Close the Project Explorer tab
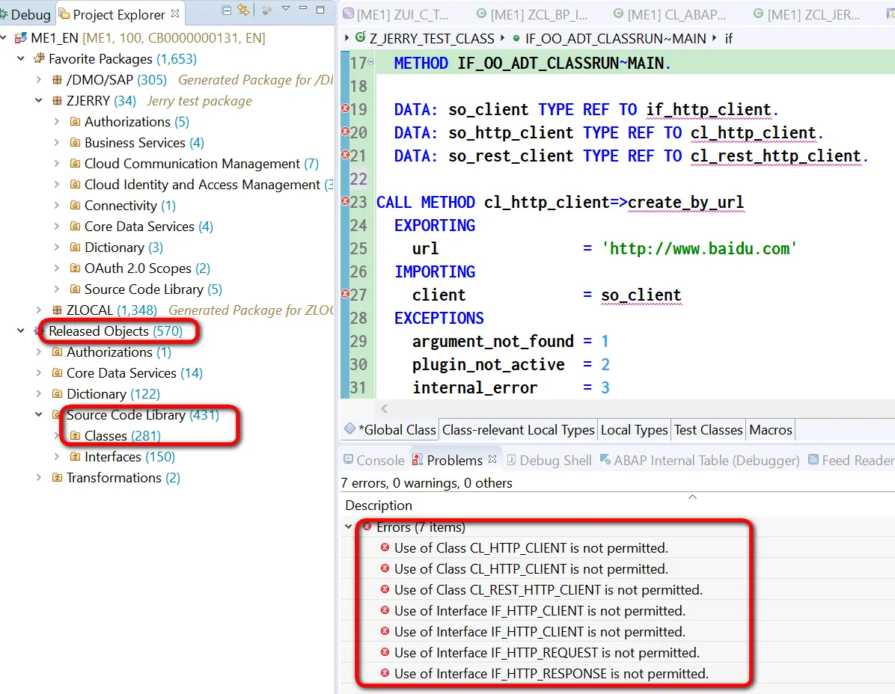Viewport: 895px width, 694px height. [x=175, y=13]
